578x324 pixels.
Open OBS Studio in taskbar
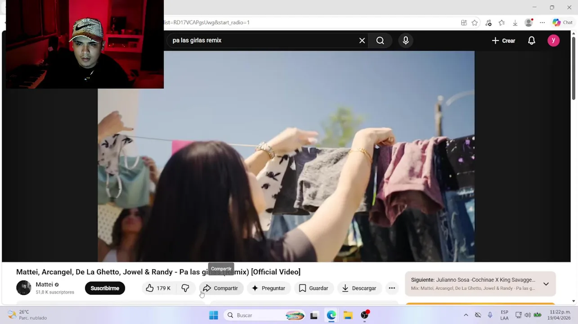(365, 315)
